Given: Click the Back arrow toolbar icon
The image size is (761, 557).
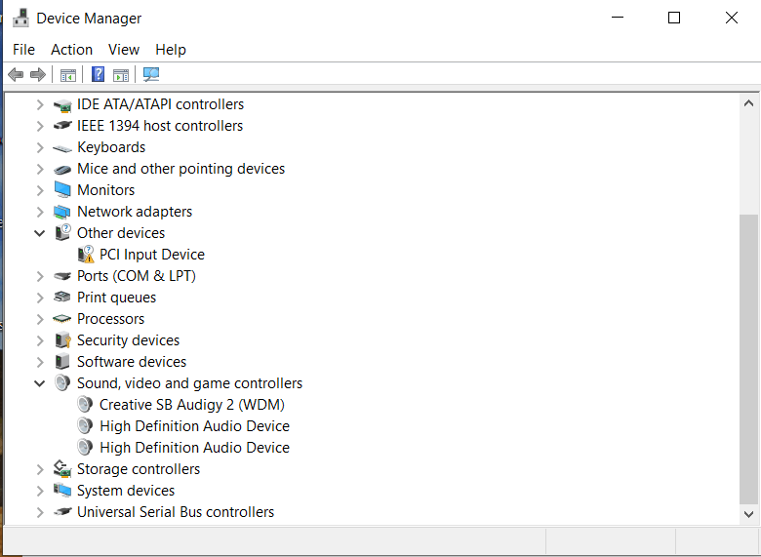Looking at the screenshot, I should (x=16, y=75).
